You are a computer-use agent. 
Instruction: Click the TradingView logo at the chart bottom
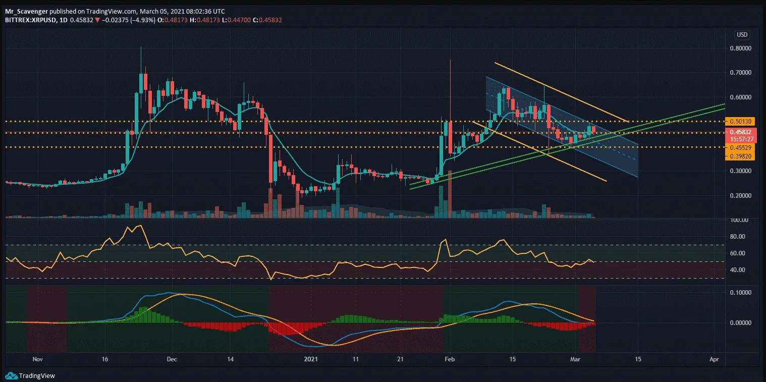tap(30, 375)
